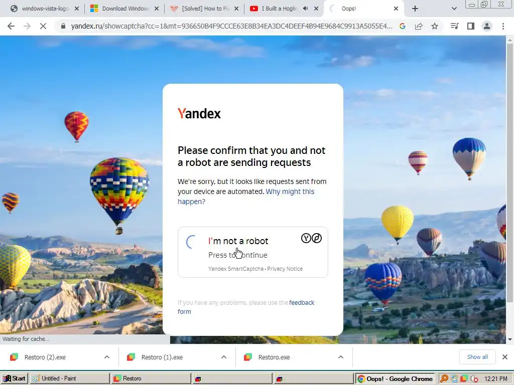Screen dimensions: 514x385
Task: Click the muted volume tray icon
Action: (x=474, y=378)
